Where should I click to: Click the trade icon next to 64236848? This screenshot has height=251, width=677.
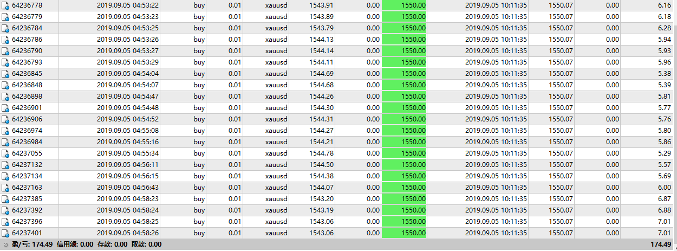click(x=5, y=85)
